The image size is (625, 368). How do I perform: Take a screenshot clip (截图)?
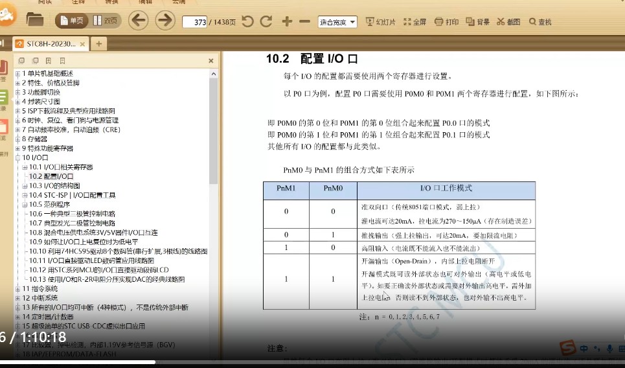508,22
